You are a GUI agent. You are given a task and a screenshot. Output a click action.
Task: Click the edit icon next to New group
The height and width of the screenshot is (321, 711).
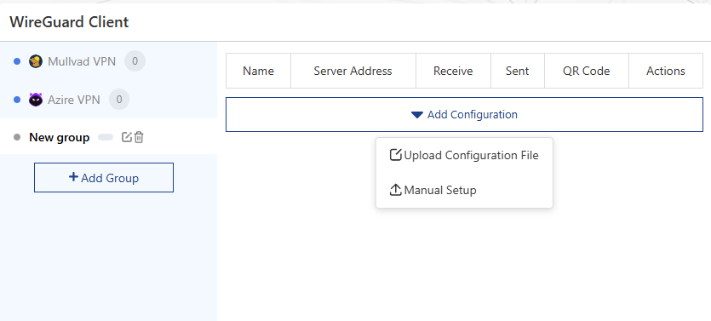click(x=127, y=137)
